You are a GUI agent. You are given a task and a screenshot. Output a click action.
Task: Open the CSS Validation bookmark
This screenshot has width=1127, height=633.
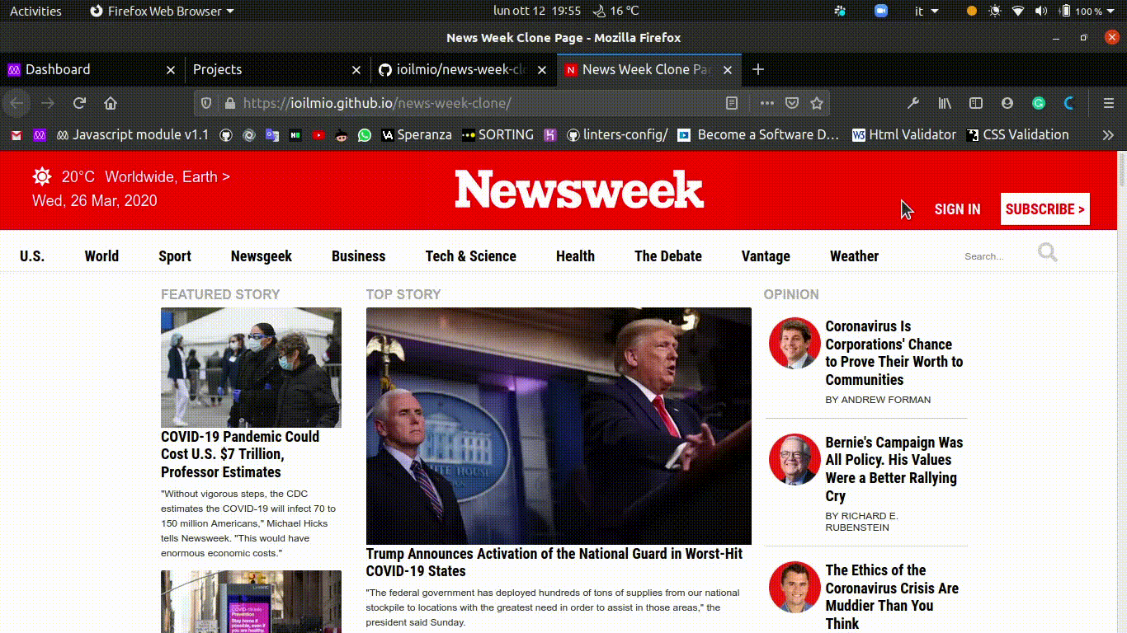click(x=1017, y=135)
